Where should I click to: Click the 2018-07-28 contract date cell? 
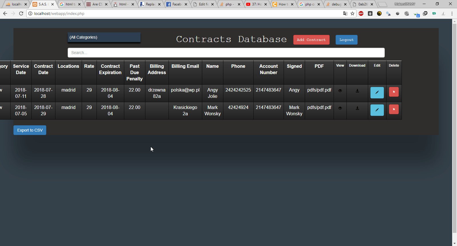(x=43, y=93)
